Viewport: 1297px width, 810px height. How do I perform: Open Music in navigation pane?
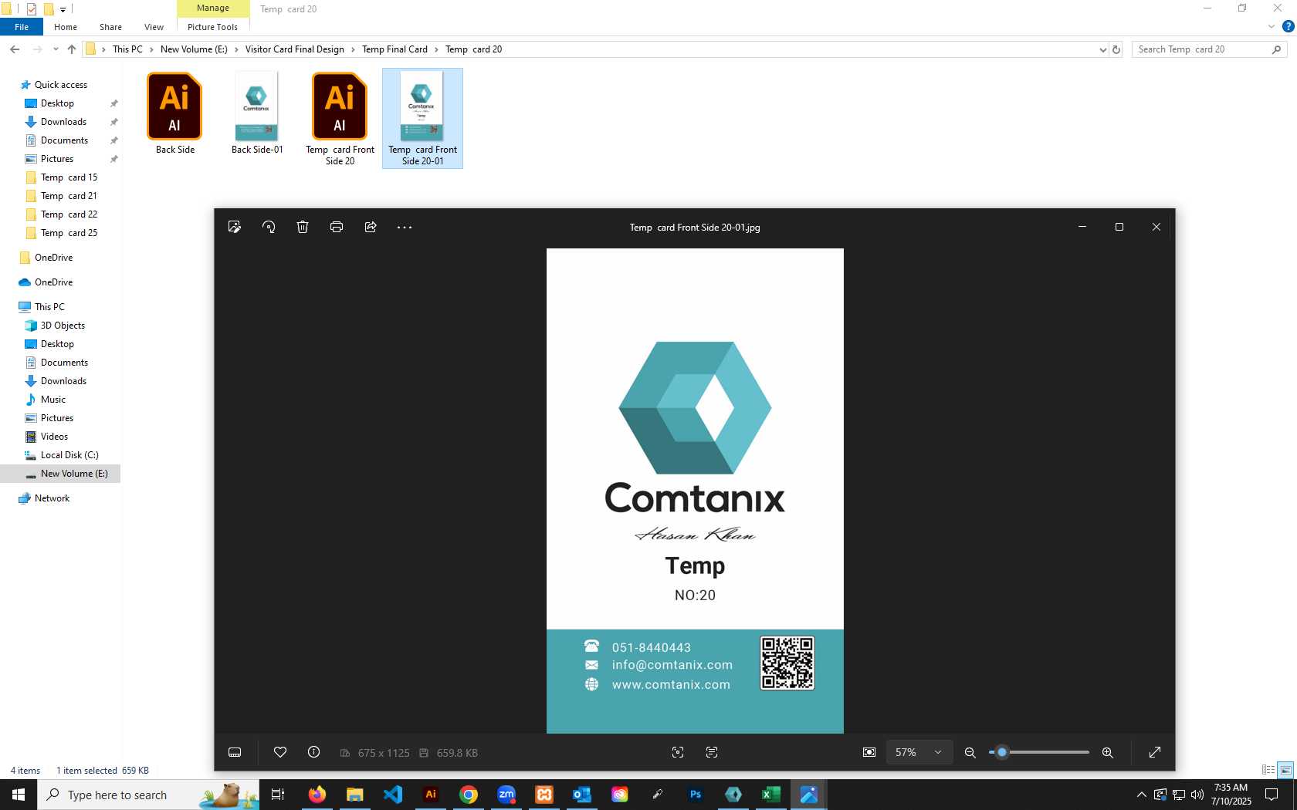(52, 400)
